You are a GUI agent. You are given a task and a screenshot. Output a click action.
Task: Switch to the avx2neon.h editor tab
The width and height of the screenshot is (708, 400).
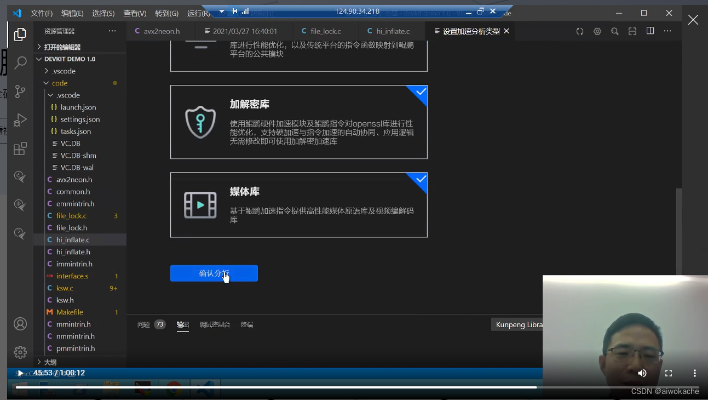coord(161,31)
